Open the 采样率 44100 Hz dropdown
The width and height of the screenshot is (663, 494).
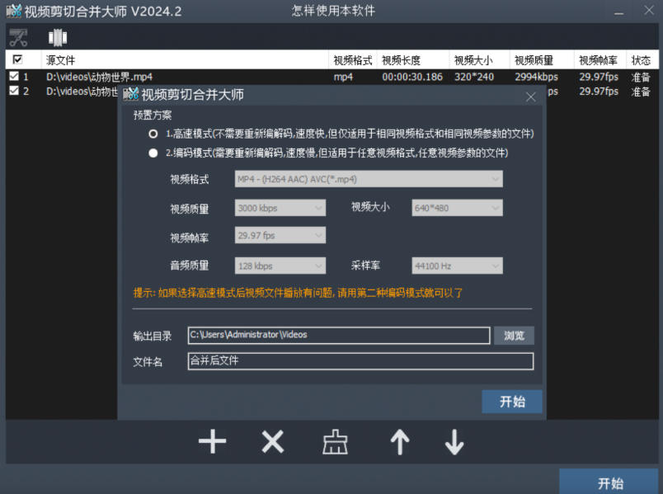coord(457,266)
